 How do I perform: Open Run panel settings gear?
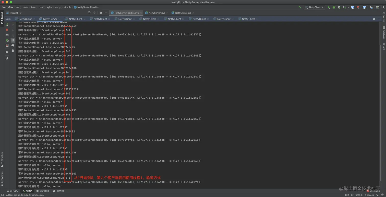(x=374, y=19)
